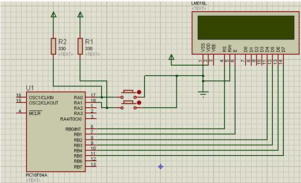
Task: Click the red actuator dot of the lower push button
Action: pyautogui.click(x=139, y=103)
